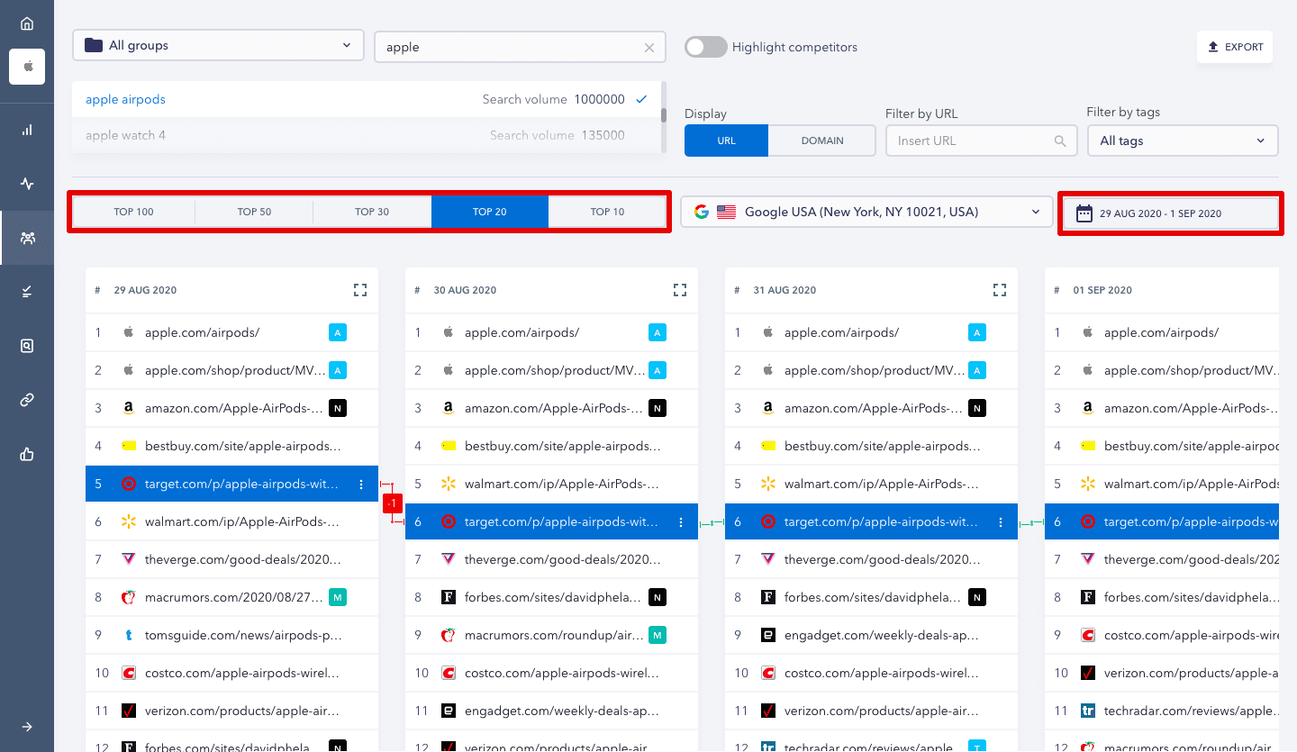Click the Apple project icon in sidebar

pos(27,67)
